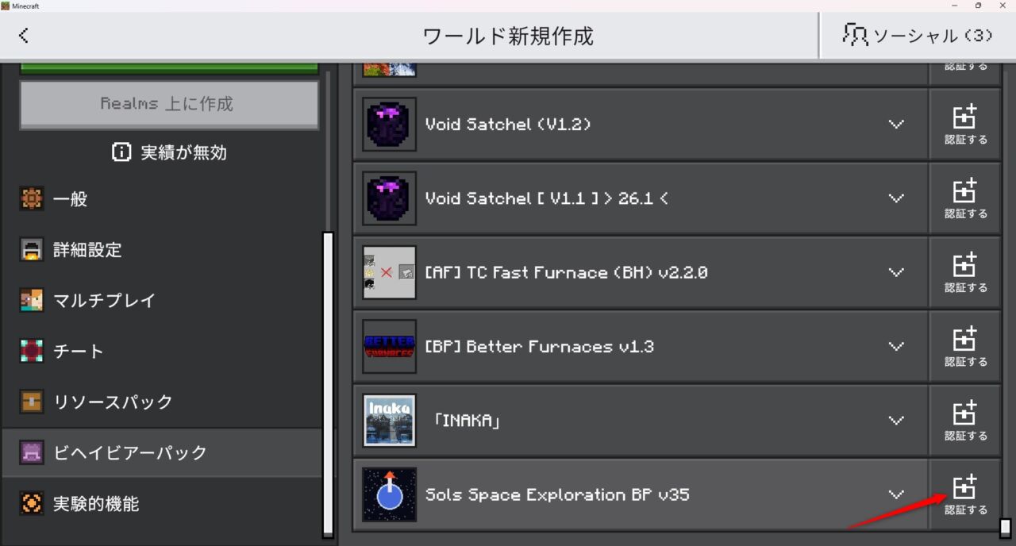Activate the Void Satchel (V1.2) pack

click(965, 125)
